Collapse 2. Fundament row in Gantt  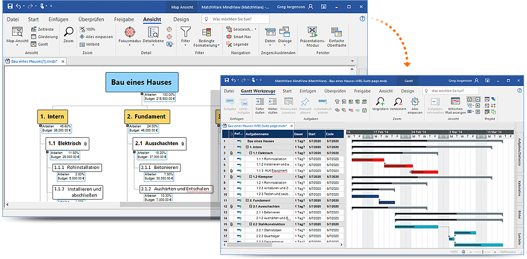tap(247, 200)
